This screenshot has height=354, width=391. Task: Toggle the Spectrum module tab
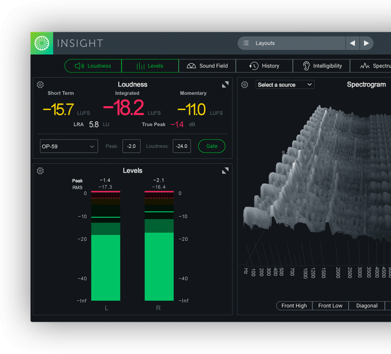click(371, 66)
